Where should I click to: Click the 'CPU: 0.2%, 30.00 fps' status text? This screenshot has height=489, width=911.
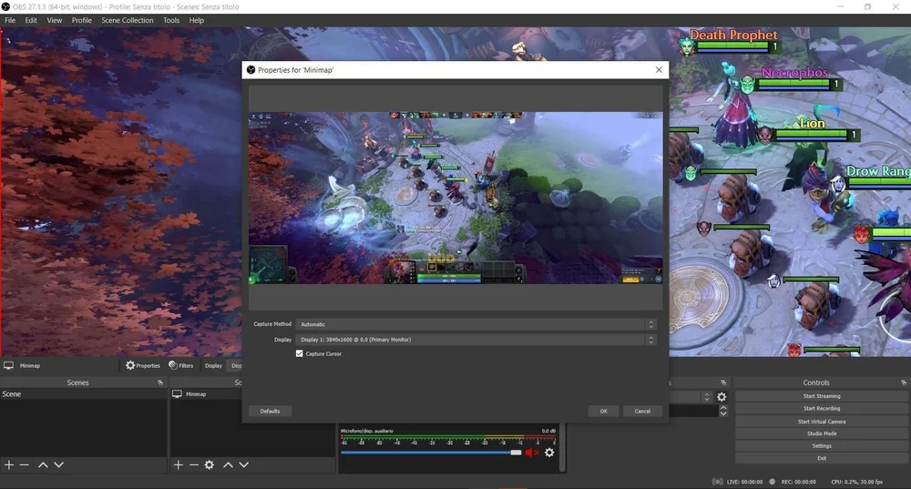coord(856,482)
